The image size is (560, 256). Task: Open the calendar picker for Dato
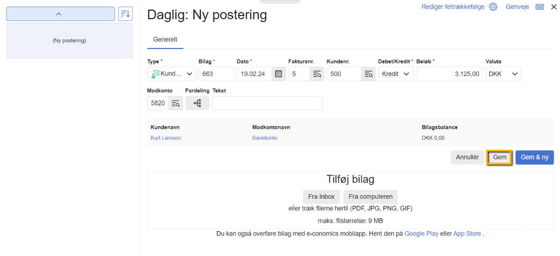(x=278, y=74)
